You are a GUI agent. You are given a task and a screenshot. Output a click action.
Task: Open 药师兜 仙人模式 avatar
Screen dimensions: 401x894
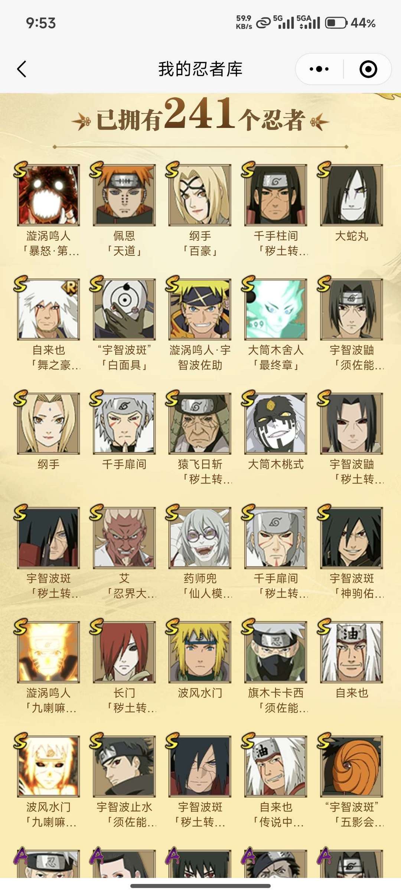[200, 537]
